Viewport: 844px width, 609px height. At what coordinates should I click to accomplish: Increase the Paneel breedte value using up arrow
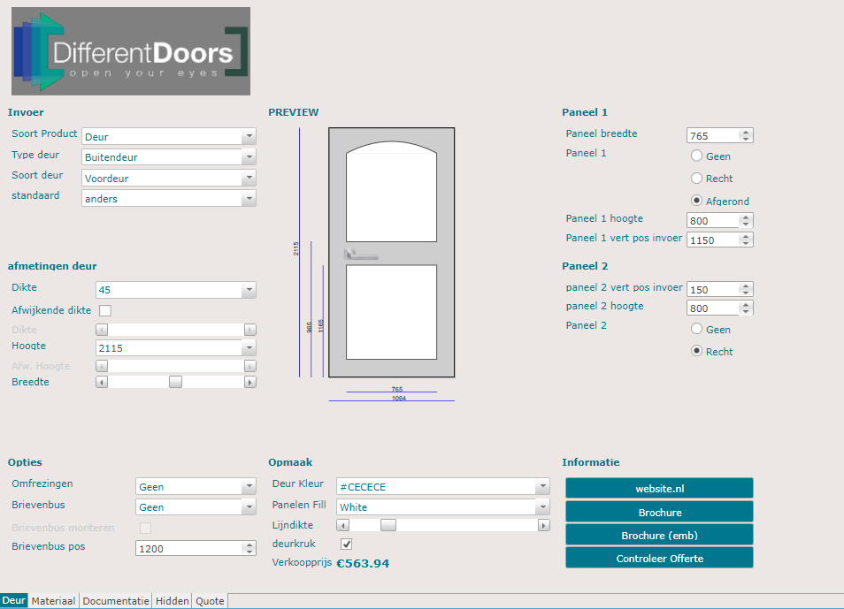[x=746, y=133]
